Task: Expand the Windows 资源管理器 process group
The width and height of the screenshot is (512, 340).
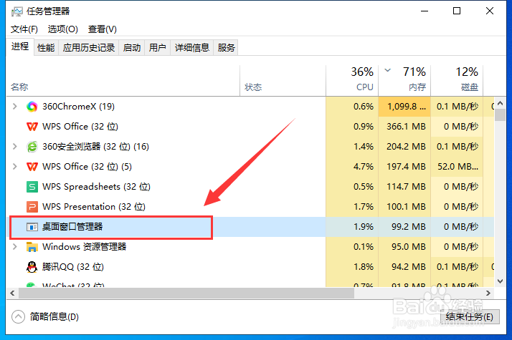Action: [x=14, y=247]
